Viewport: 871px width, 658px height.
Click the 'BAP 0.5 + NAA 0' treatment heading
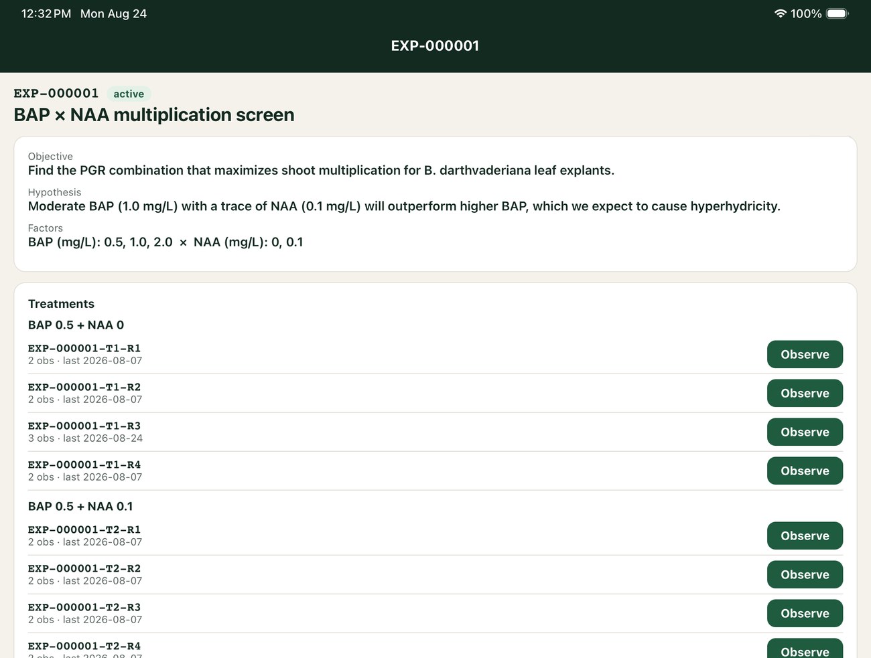tap(76, 325)
